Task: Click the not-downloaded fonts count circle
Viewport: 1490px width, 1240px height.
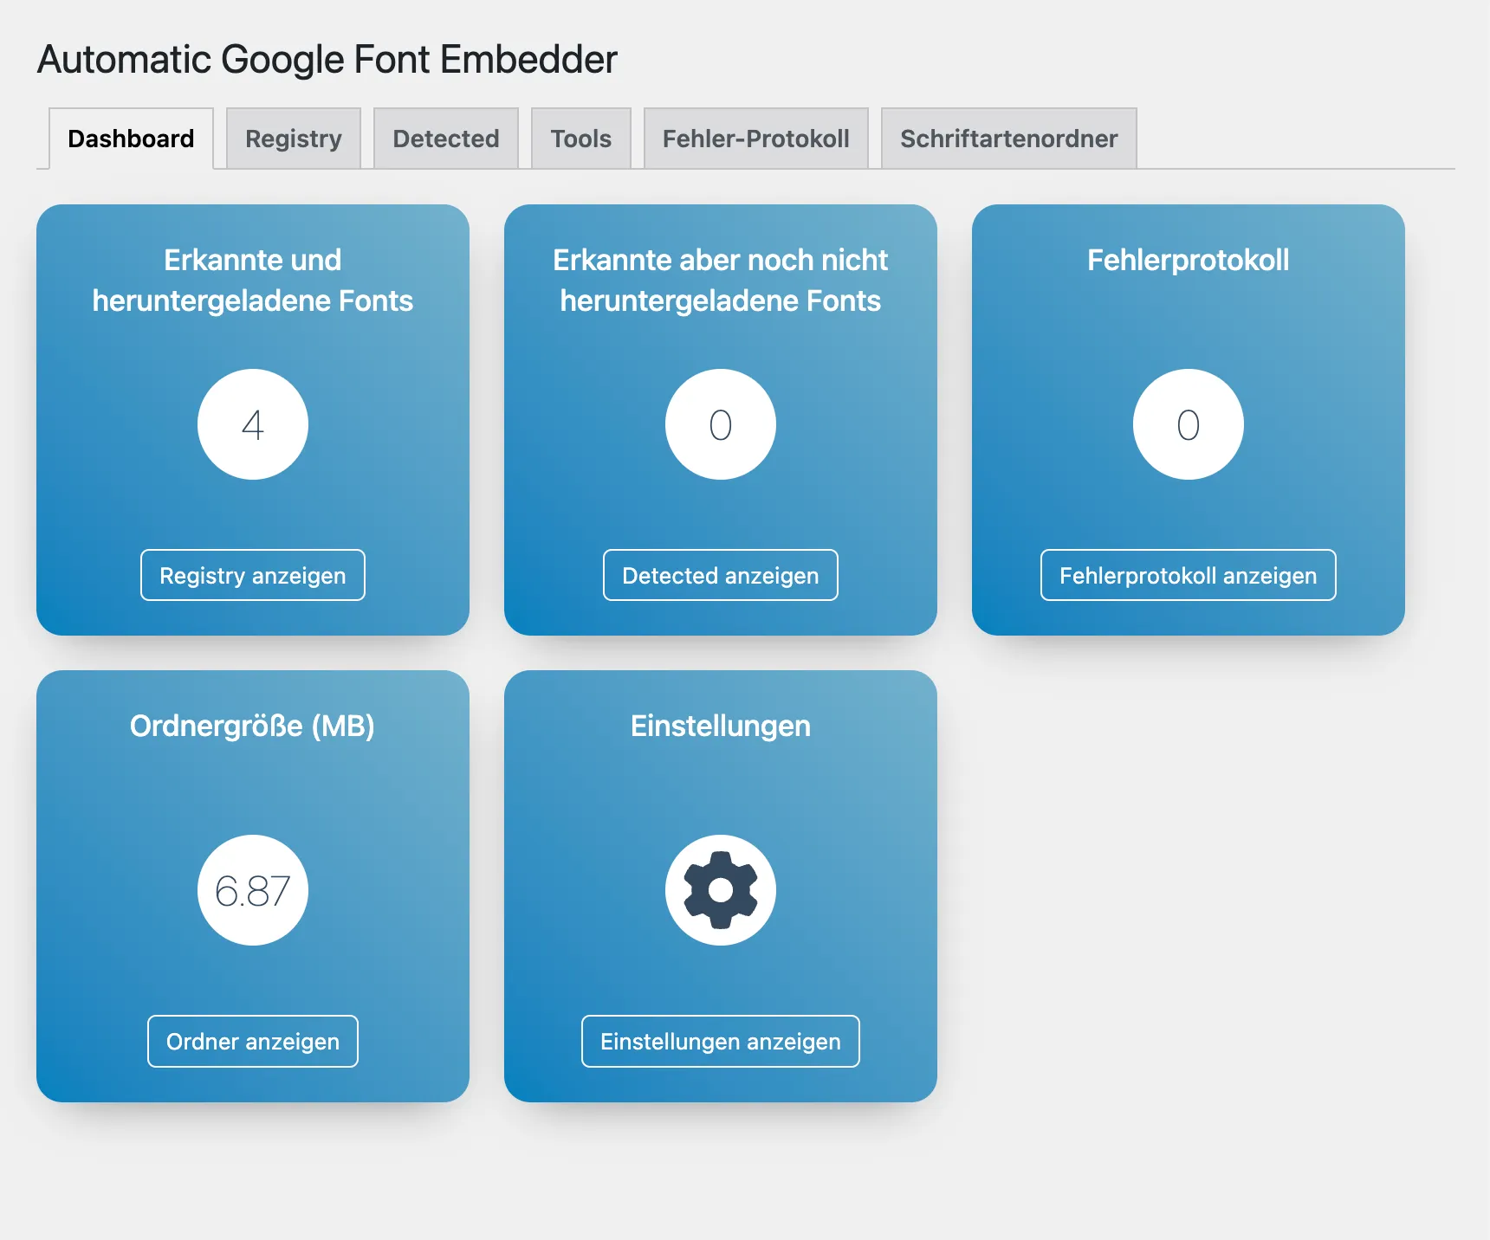Action: tap(721, 424)
